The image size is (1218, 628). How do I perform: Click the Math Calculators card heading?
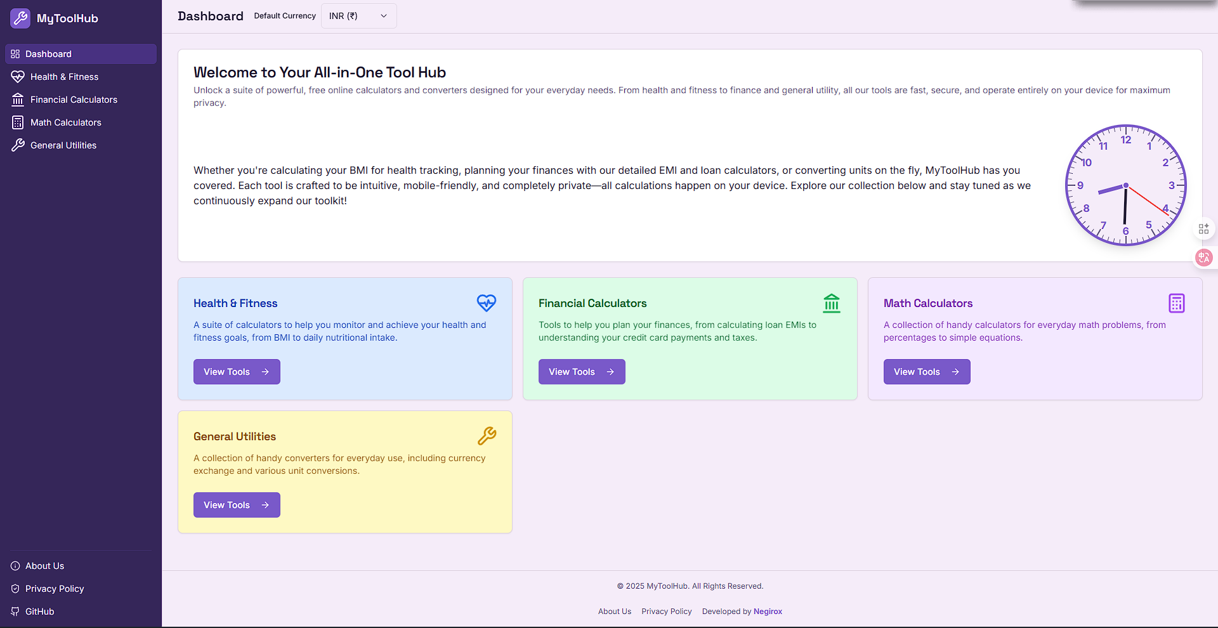928,303
